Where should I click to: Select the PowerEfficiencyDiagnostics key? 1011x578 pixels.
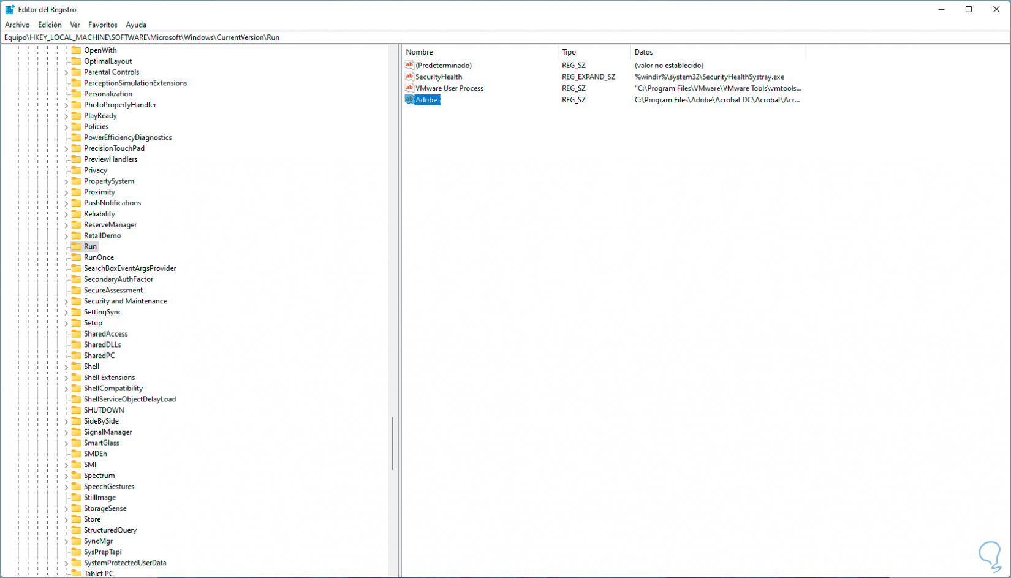(x=127, y=137)
